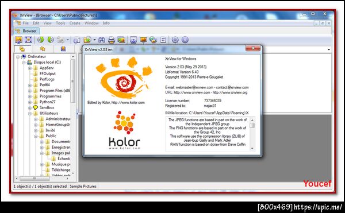Click 'Sample Pictures' in the status bar
The height and width of the screenshot is (213, 345).
83,187
